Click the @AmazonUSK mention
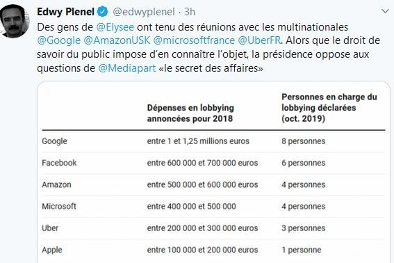 [117, 40]
